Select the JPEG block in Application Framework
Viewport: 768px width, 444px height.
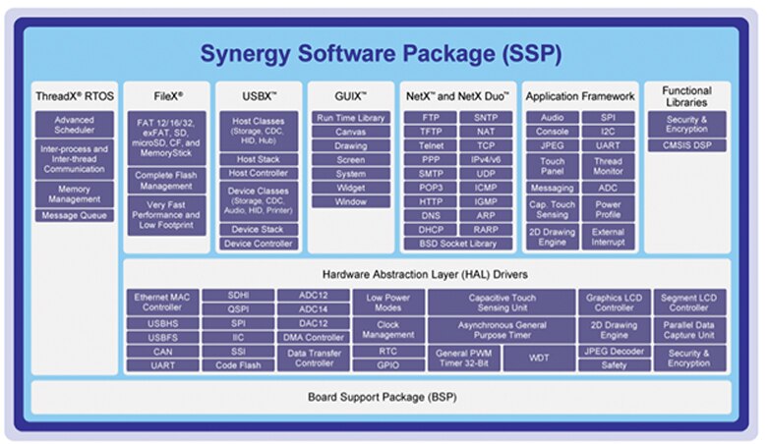point(553,145)
